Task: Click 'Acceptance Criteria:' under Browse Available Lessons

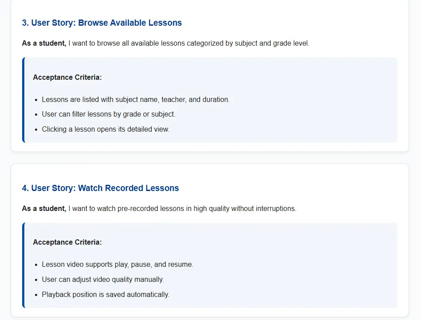Action: (x=67, y=78)
